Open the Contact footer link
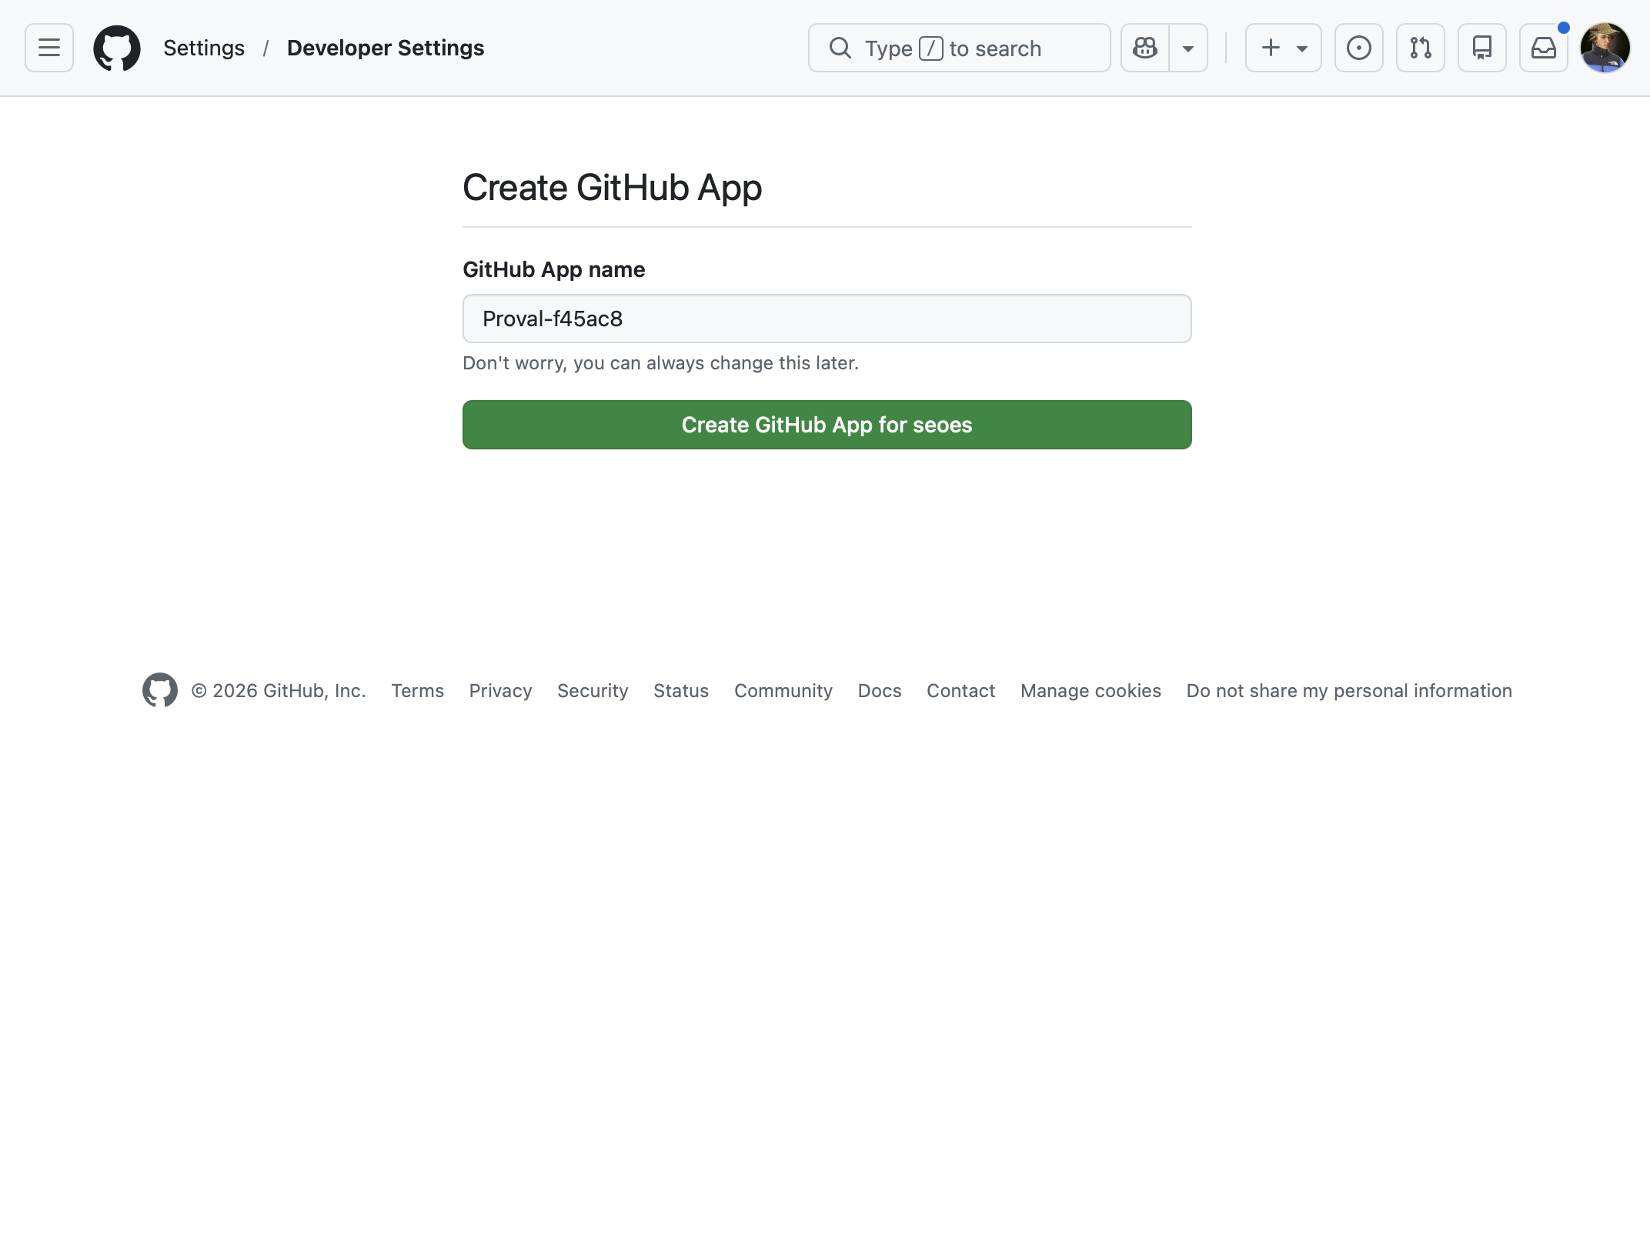The width and height of the screenshot is (1650, 1245). click(x=961, y=691)
